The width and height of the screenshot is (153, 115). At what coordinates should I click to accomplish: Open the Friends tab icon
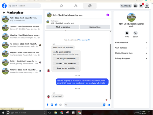76,6
